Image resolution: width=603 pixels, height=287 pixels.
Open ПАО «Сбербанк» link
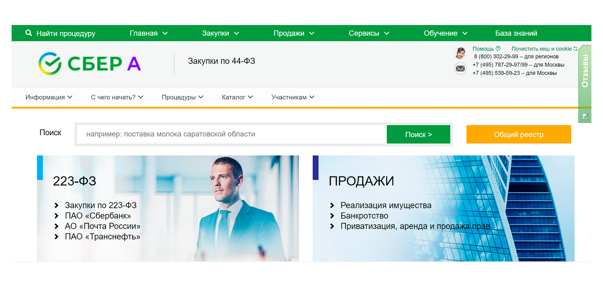(98, 216)
